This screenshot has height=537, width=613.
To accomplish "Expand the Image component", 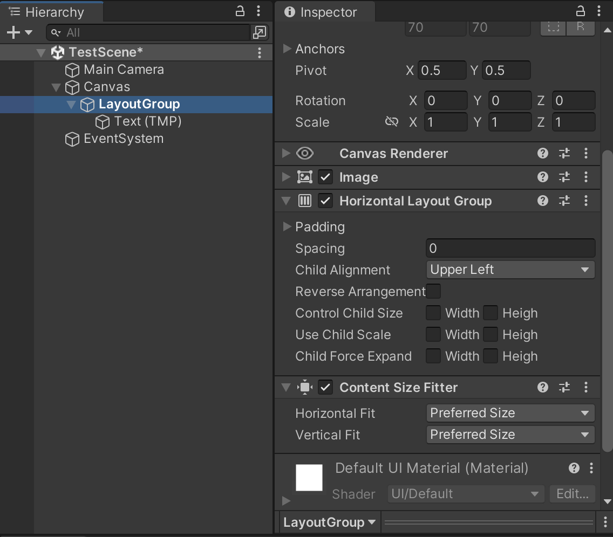I will [x=287, y=177].
